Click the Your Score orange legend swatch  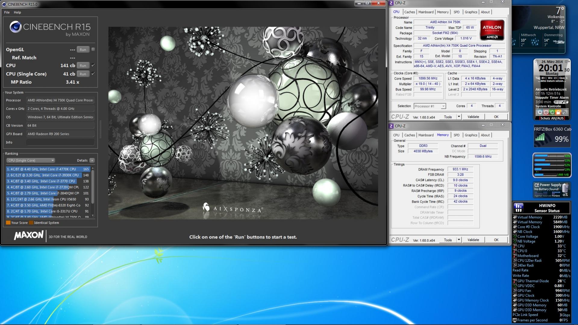click(8, 223)
